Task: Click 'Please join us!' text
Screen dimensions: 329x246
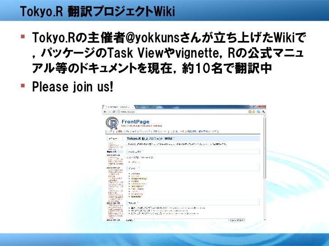Action: coord(73,87)
